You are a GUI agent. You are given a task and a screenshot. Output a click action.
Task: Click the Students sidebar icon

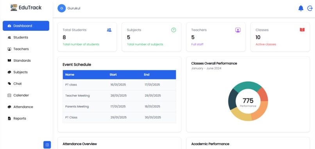point(9,37)
